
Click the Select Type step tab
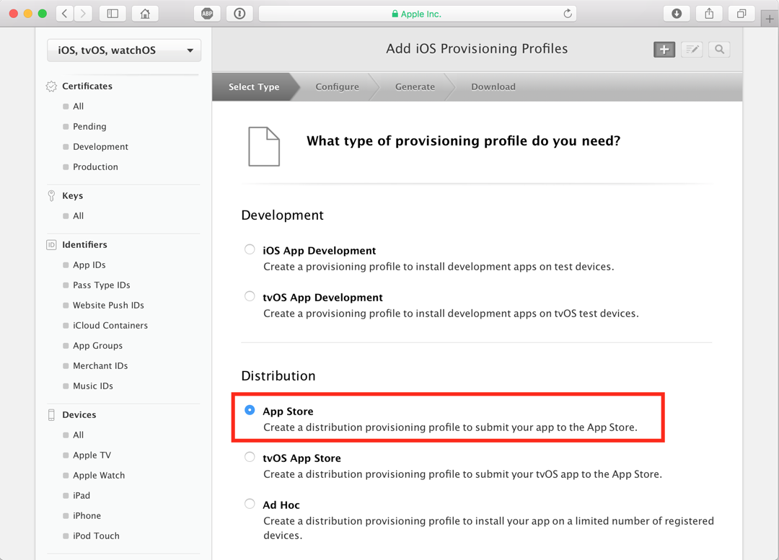tap(254, 87)
